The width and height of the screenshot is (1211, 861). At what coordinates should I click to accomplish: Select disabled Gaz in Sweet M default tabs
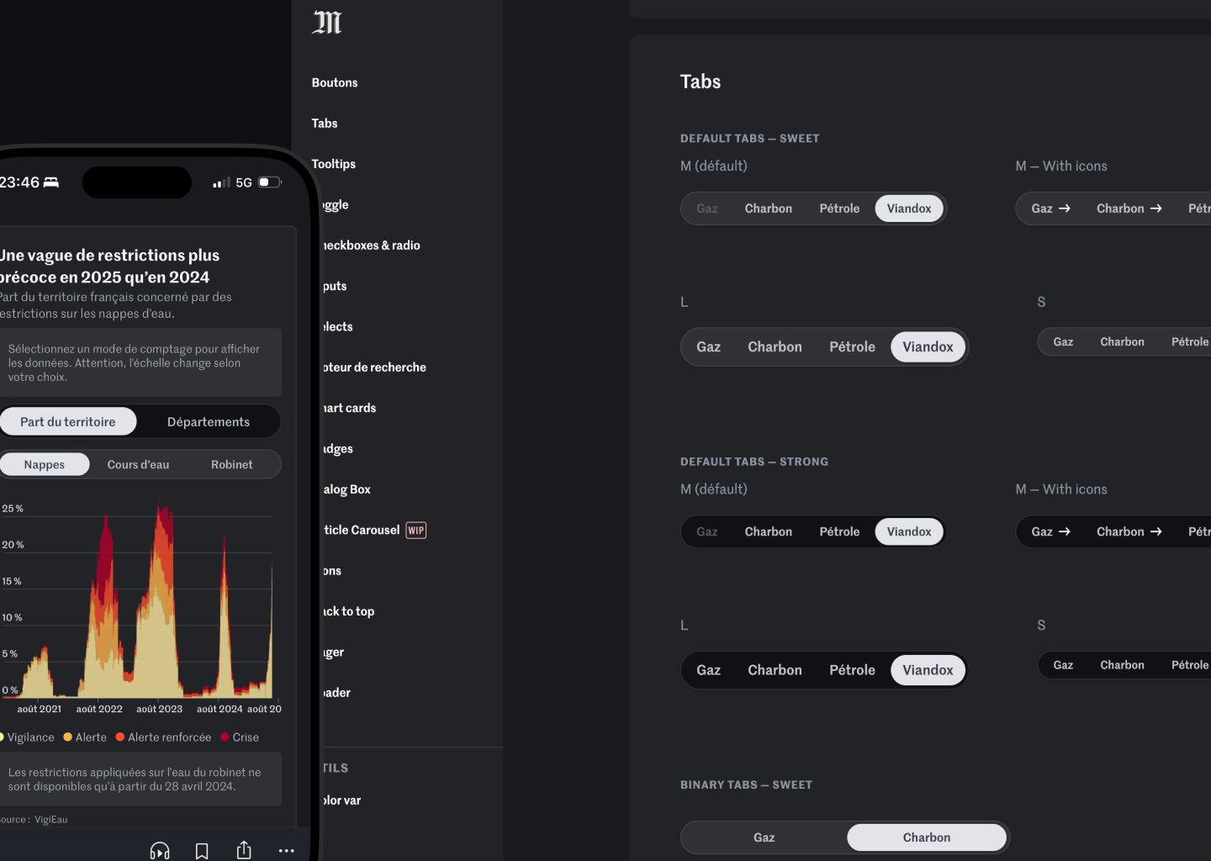[707, 209]
